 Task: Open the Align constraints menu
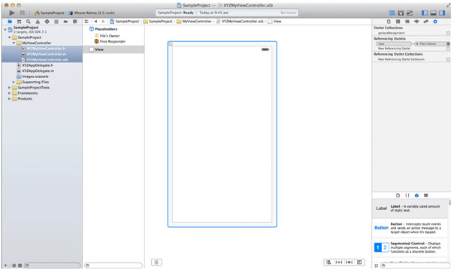[328, 262]
